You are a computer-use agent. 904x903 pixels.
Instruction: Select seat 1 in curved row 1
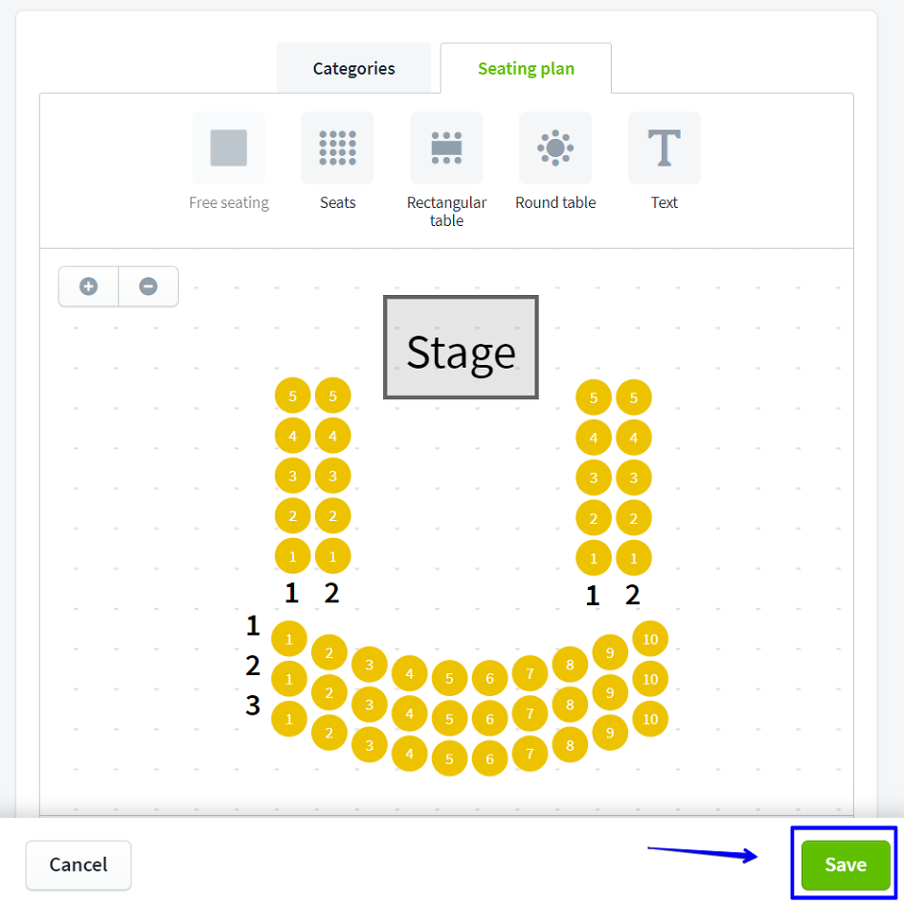pyautogui.click(x=289, y=639)
